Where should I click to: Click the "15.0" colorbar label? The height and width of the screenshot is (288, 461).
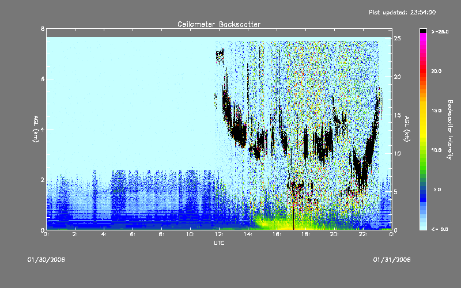(x=436, y=111)
